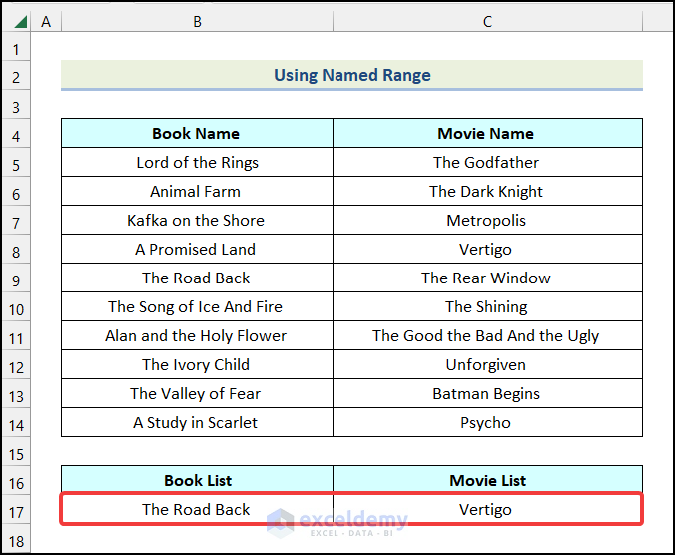Select the 'Kafka on the Shore' cell
The width and height of the screenshot is (675, 555).
tap(197, 221)
